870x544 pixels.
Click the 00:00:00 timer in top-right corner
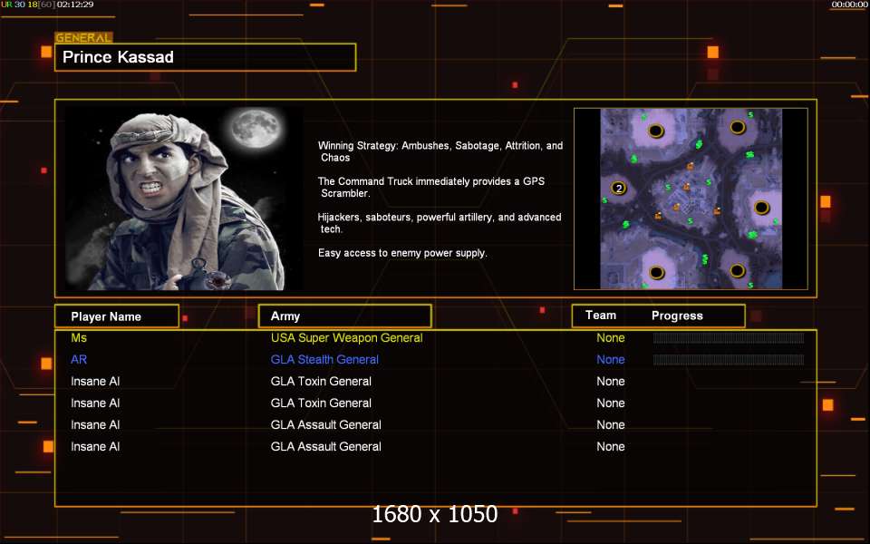[849, 5]
